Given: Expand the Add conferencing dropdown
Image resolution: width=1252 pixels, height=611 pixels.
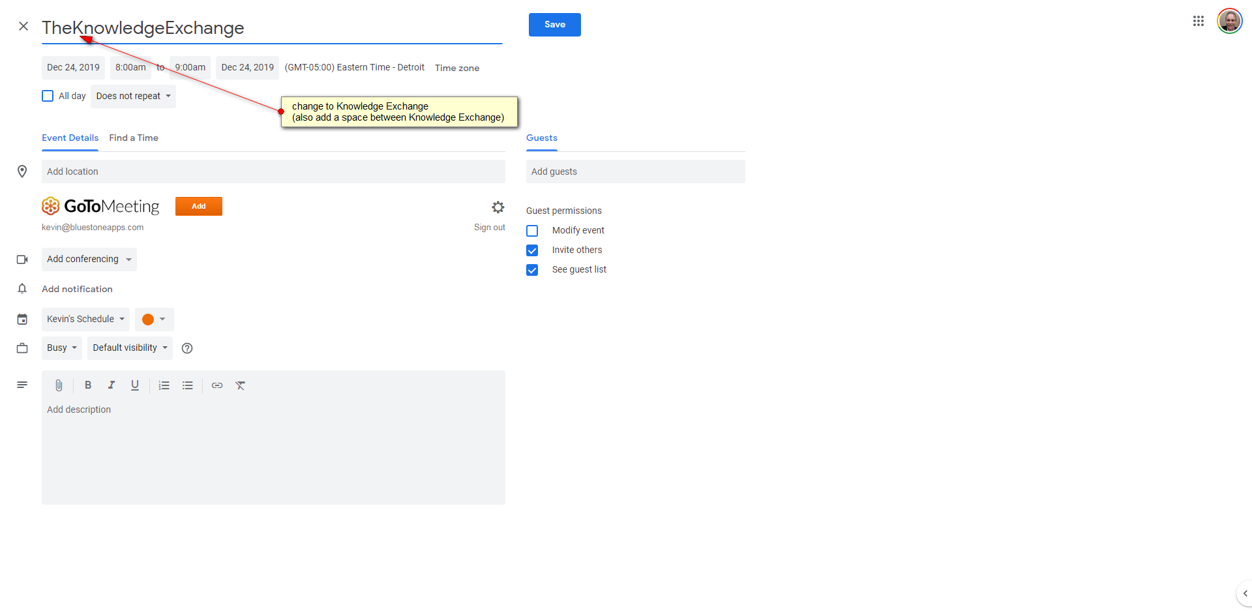Looking at the screenshot, I should 89,260.
